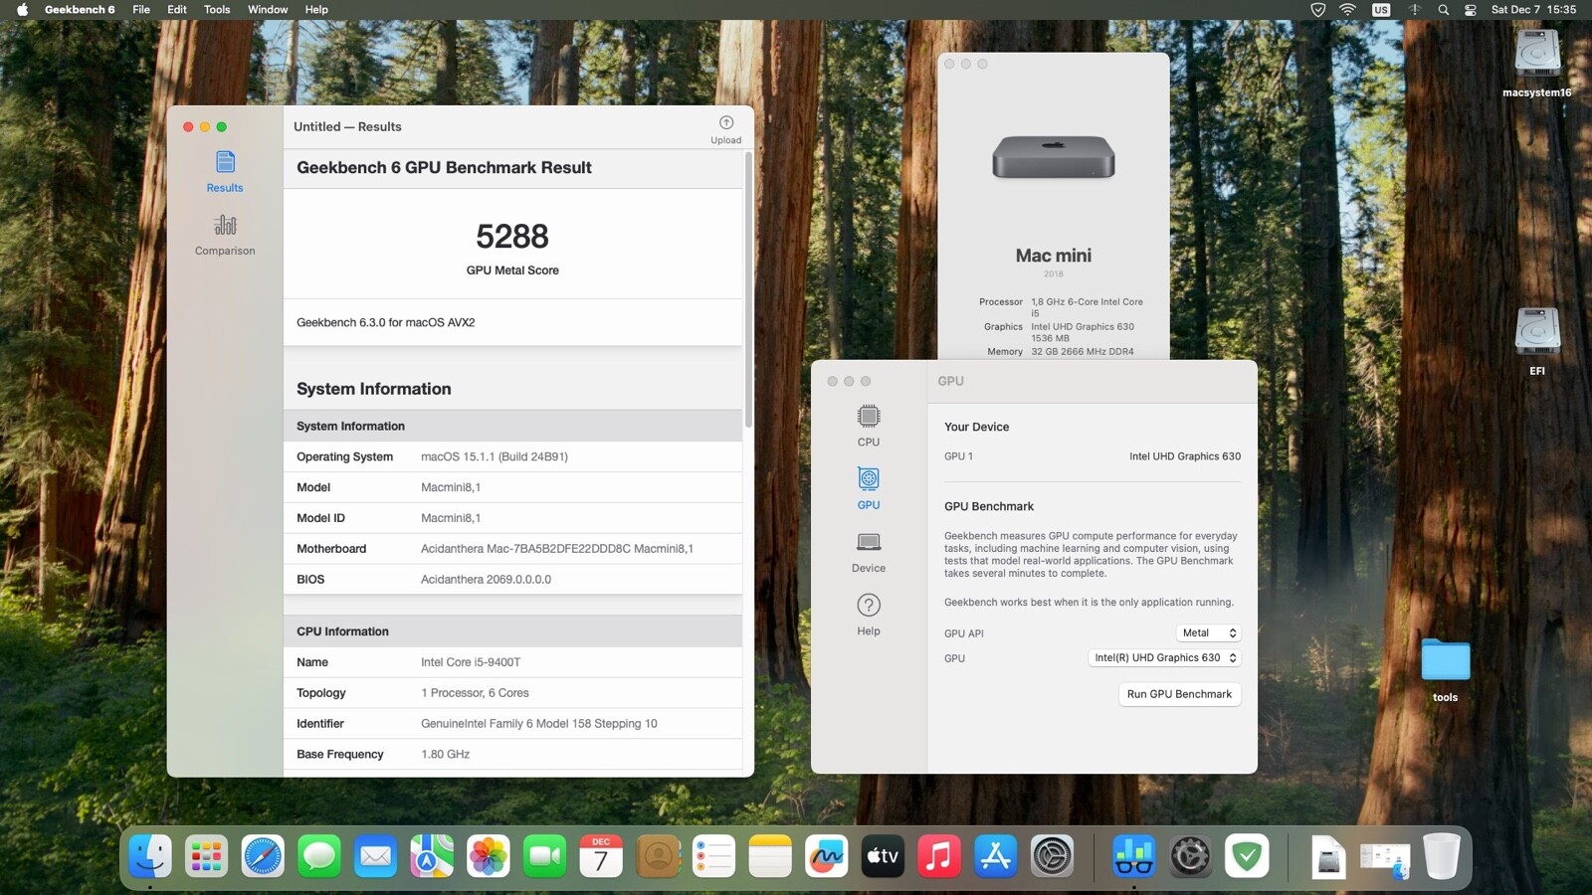
Task: Launch Finder from the Dock
Action: pyautogui.click(x=150, y=856)
